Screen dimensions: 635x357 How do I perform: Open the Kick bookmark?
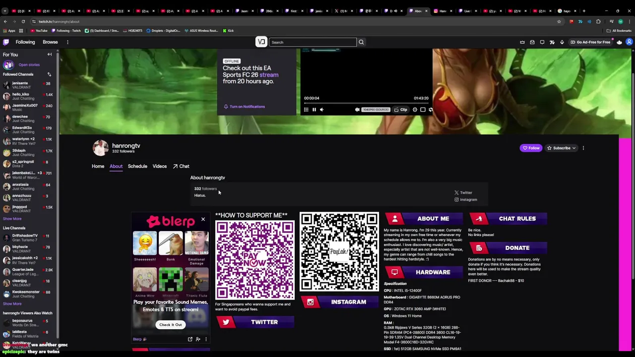(x=228, y=31)
